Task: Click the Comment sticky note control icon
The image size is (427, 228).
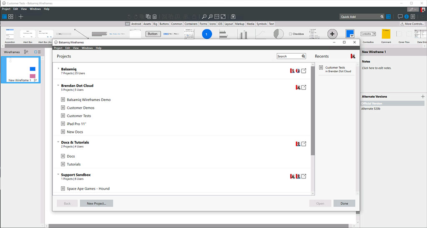Action: [386, 34]
